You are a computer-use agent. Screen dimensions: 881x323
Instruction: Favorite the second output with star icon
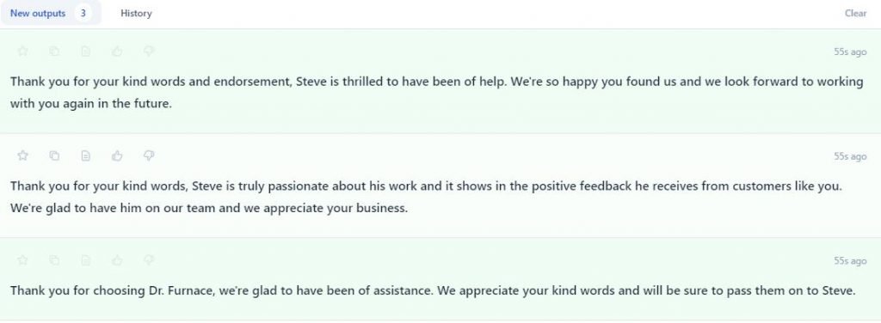pos(22,155)
